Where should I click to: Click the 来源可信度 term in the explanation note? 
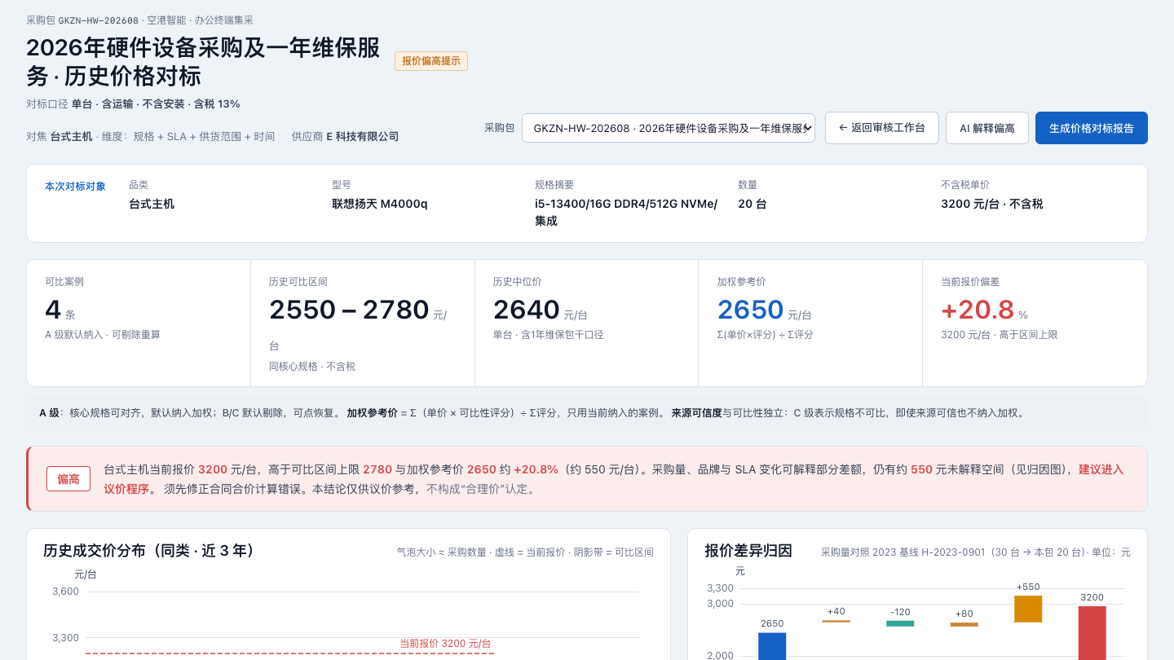pos(696,413)
